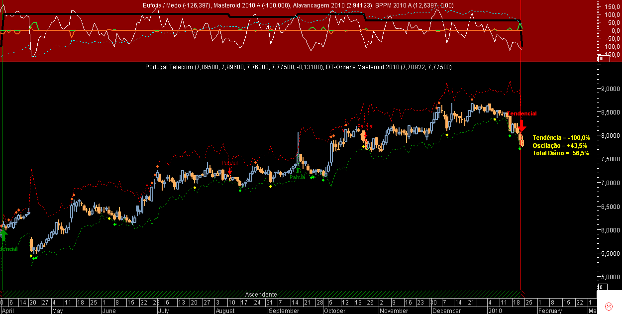622x314 pixels.
Task: Click the red sad face icon
Action: 608,306
